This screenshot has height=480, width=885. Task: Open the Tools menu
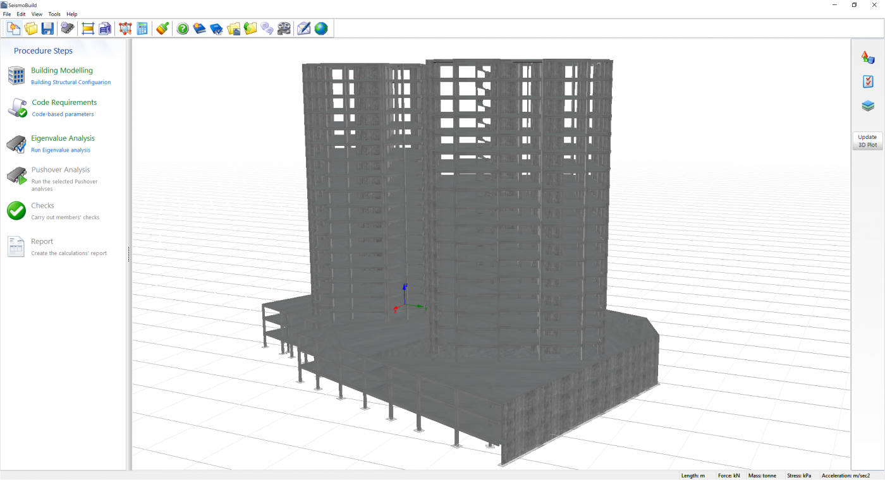[54, 14]
